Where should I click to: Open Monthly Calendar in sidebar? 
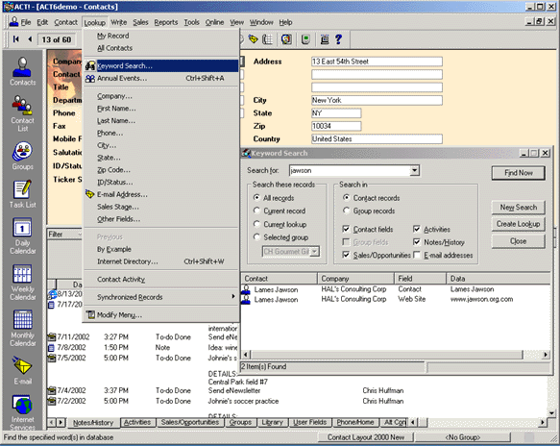22,328
